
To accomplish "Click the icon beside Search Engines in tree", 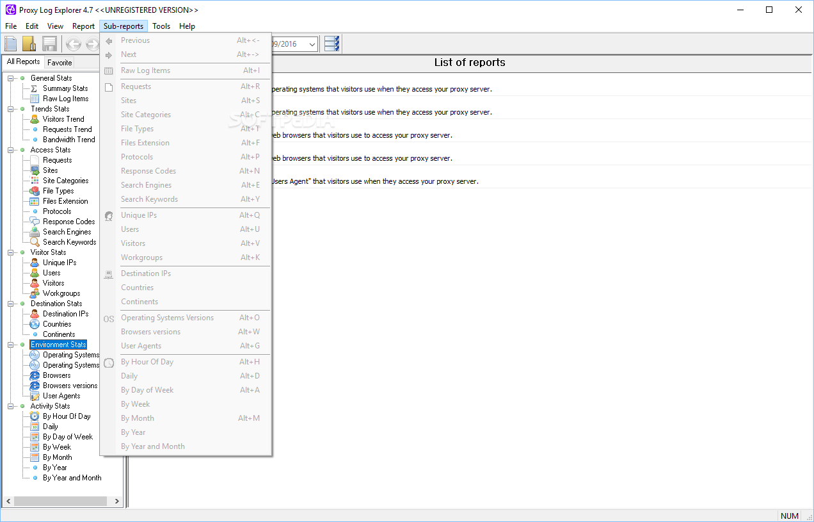I will 35,232.
